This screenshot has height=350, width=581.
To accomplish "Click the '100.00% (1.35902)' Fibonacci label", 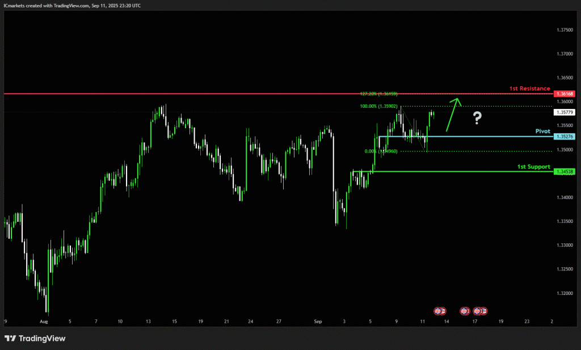I will [378, 106].
